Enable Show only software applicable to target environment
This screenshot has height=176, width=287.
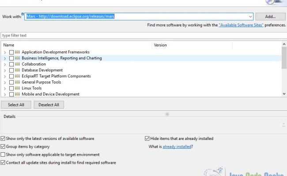(x=3, y=155)
